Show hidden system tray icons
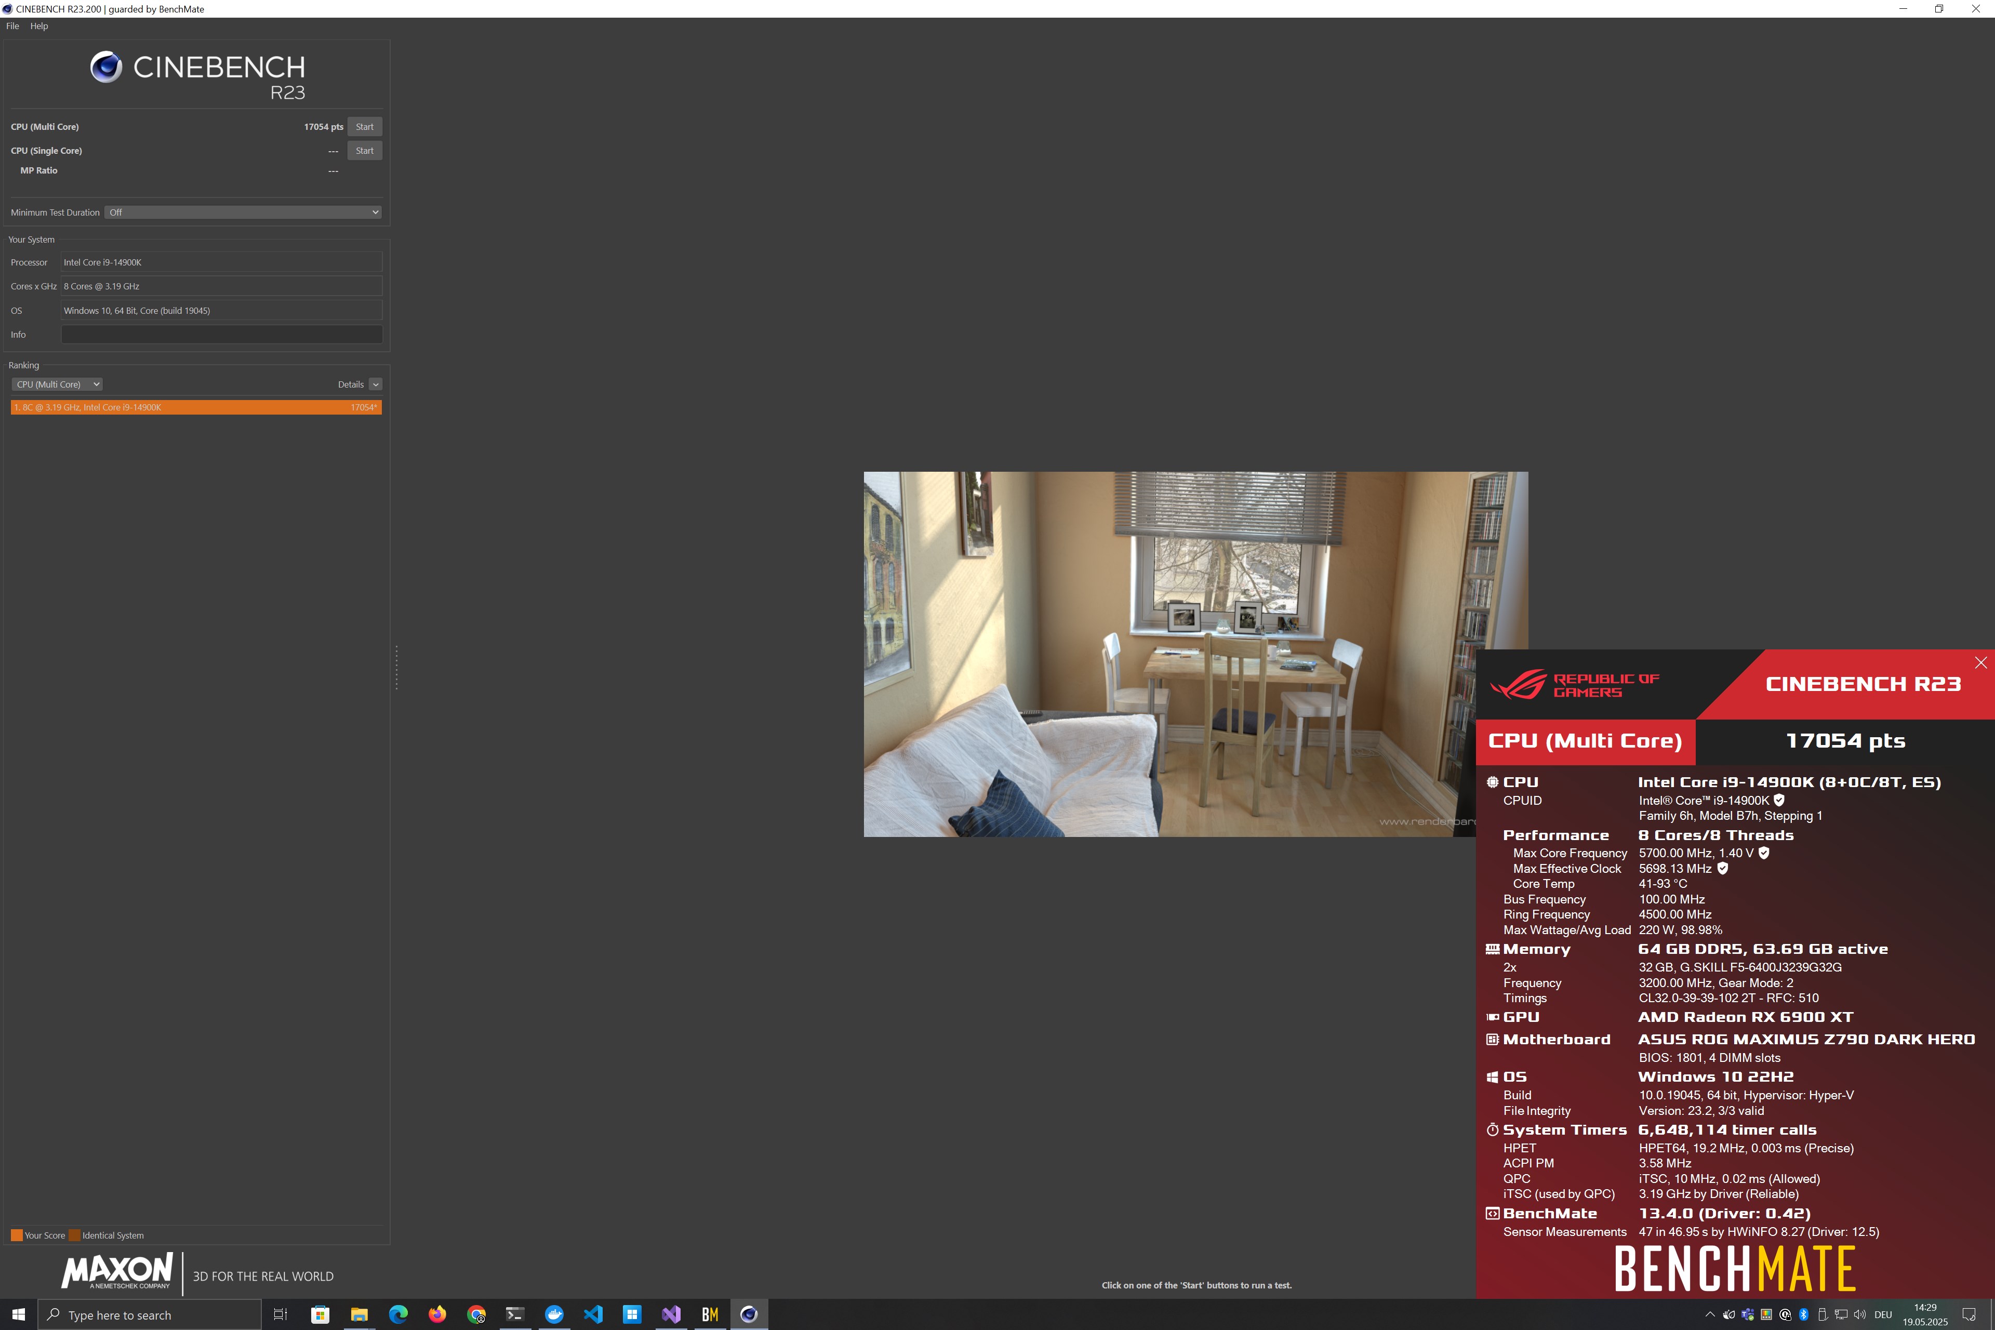 (1710, 1315)
